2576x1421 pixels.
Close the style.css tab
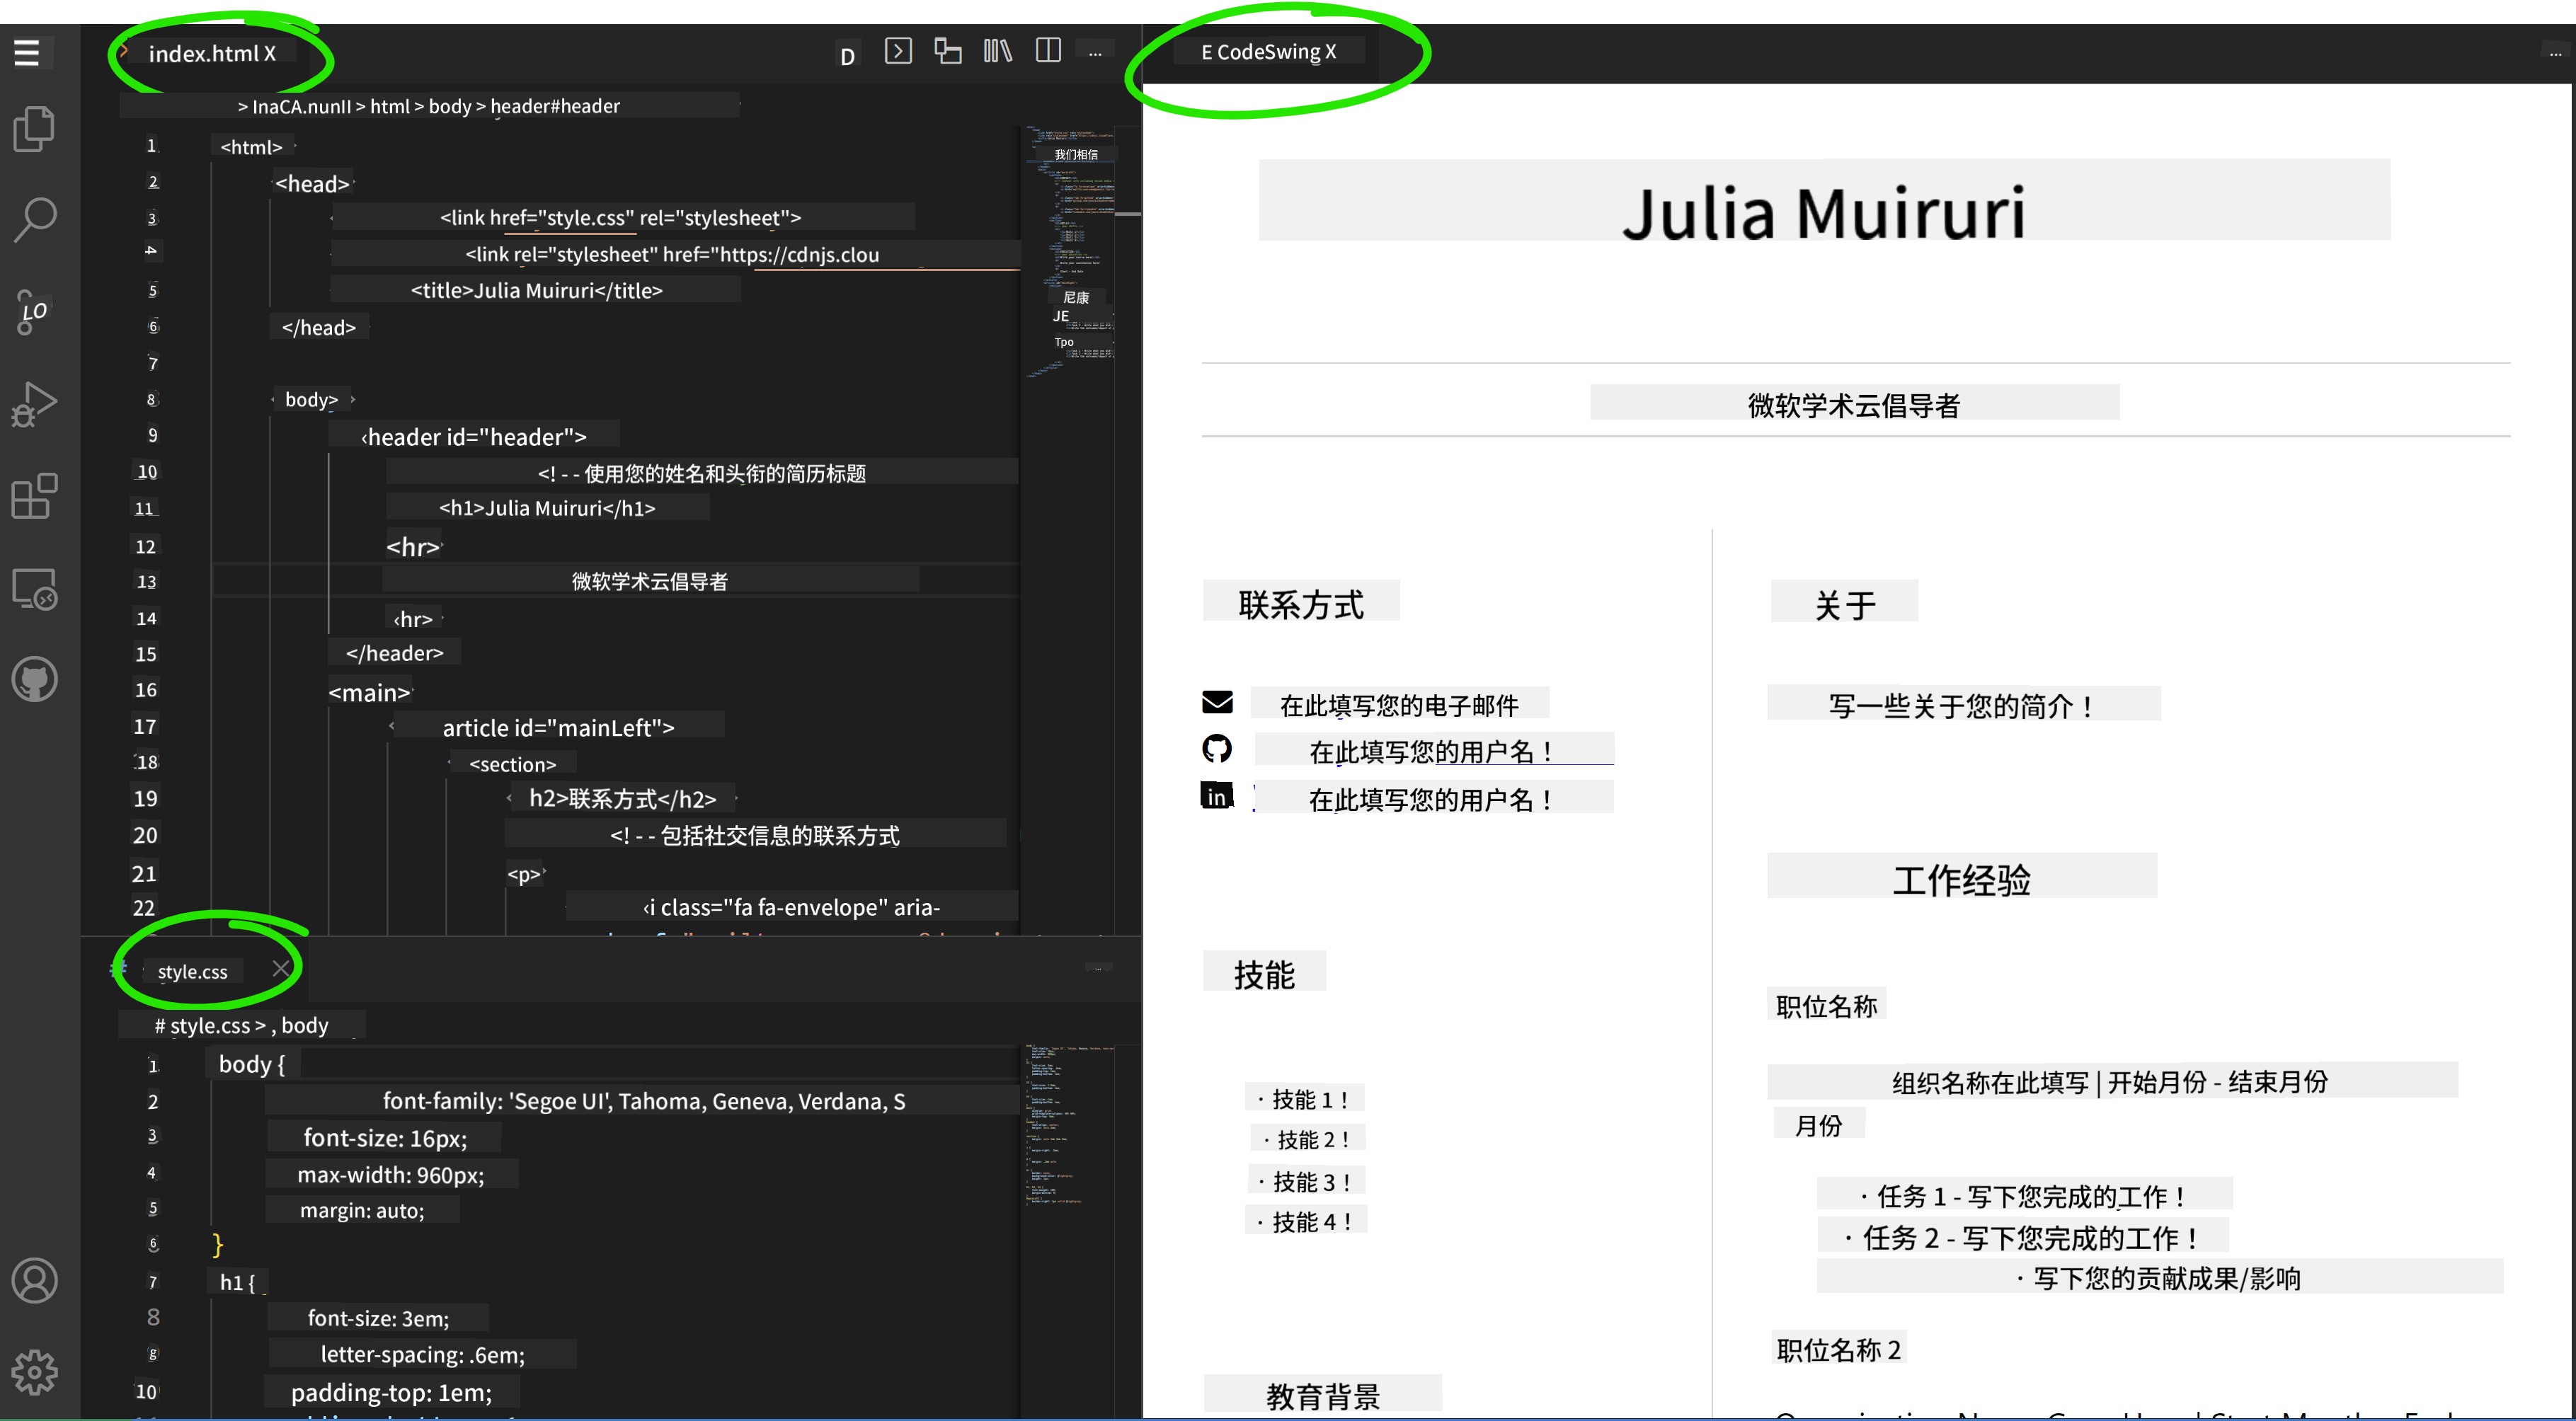[281, 969]
